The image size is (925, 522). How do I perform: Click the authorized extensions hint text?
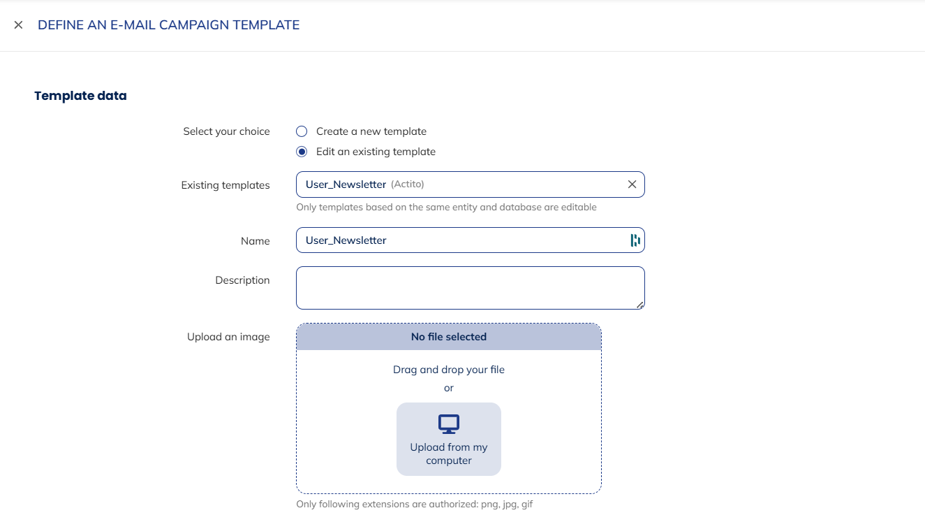[x=415, y=504]
